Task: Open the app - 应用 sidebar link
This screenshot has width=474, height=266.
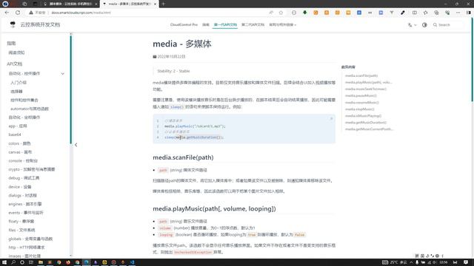Action: coord(18,126)
